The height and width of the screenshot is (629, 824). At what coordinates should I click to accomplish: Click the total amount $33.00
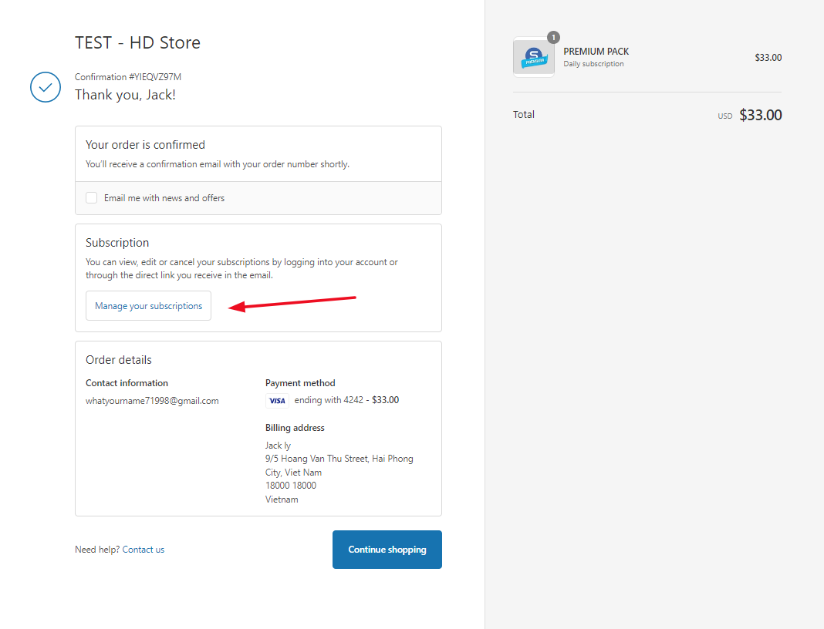pyautogui.click(x=760, y=115)
